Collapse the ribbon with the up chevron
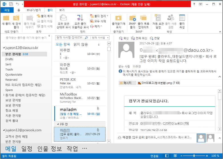This screenshot has height=159, width=223. point(220,32)
